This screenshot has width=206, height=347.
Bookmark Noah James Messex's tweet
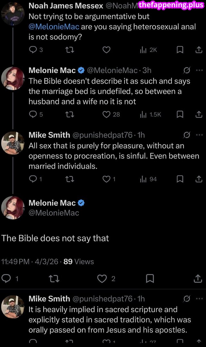180,50
